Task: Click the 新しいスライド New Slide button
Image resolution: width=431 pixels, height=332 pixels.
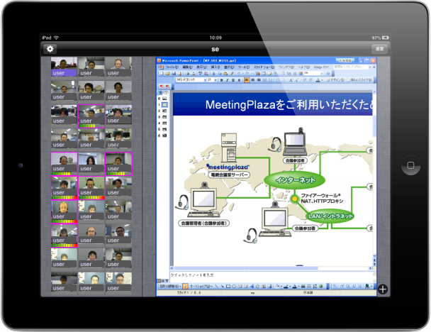Action: pyautogui.click(x=359, y=80)
